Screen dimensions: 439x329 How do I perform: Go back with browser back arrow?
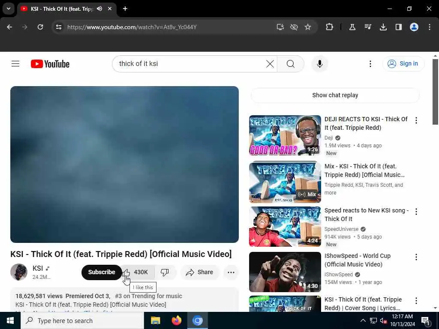coord(9,27)
